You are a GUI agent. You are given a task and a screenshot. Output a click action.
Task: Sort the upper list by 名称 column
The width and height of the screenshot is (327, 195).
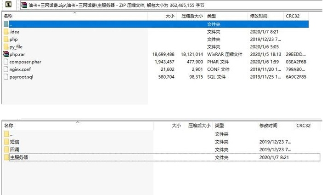coord(8,16)
